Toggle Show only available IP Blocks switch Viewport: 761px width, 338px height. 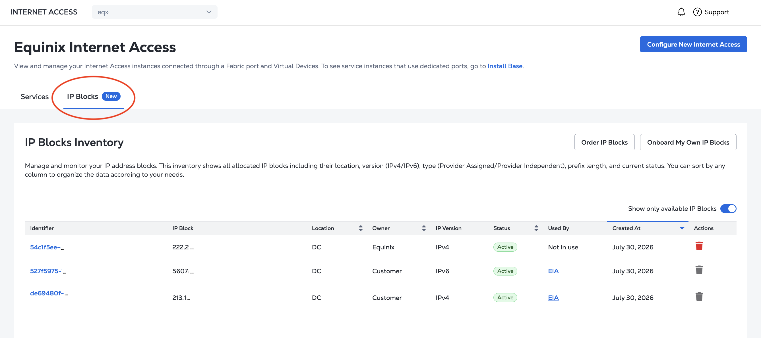click(728, 208)
